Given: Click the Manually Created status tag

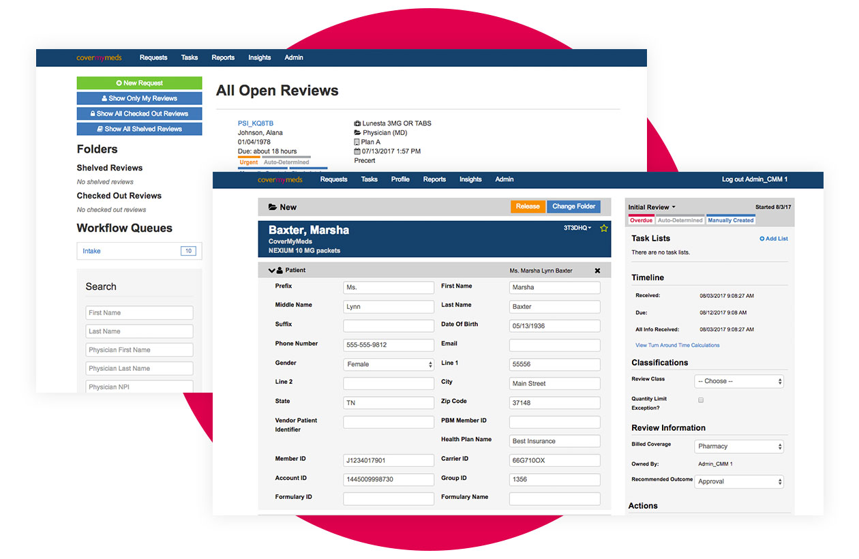Looking at the screenshot, I should 731,221.
